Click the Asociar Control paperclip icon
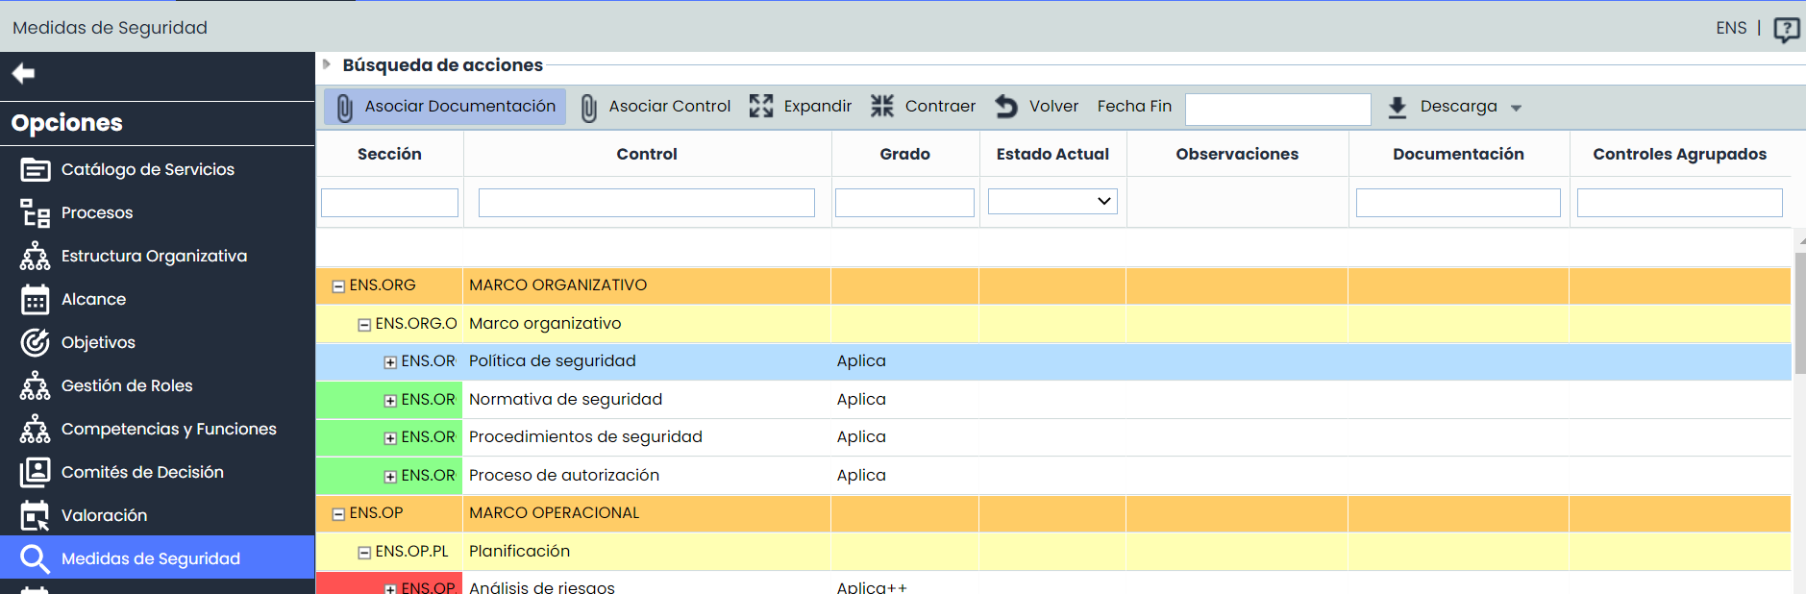 point(589,108)
